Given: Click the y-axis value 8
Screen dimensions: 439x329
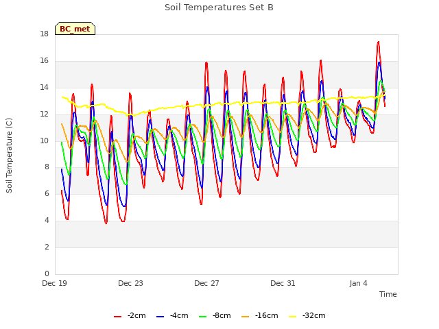Looking at the screenshot, I should point(47,167).
